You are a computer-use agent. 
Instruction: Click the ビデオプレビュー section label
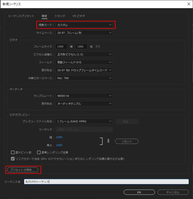coord(20,115)
